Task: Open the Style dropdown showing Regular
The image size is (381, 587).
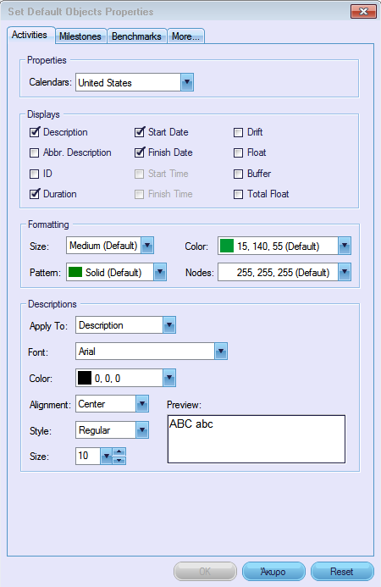Action: coord(142,429)
